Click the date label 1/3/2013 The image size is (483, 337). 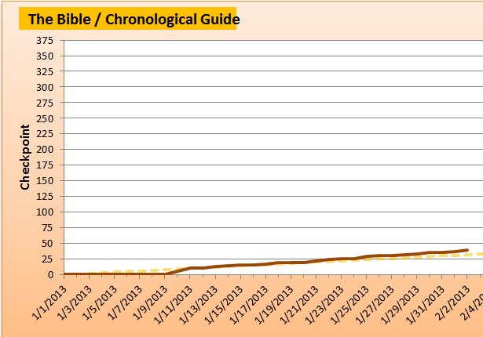(x=75, y=303)
